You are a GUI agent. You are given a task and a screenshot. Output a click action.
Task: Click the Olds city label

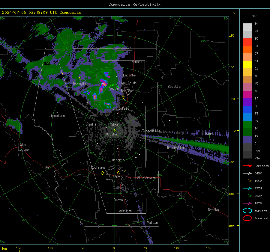pos(114,125)
